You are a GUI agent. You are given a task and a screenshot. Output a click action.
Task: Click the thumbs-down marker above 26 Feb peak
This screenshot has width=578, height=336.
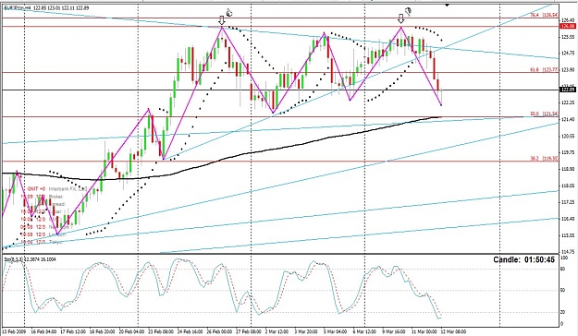(x=229, y=13)
